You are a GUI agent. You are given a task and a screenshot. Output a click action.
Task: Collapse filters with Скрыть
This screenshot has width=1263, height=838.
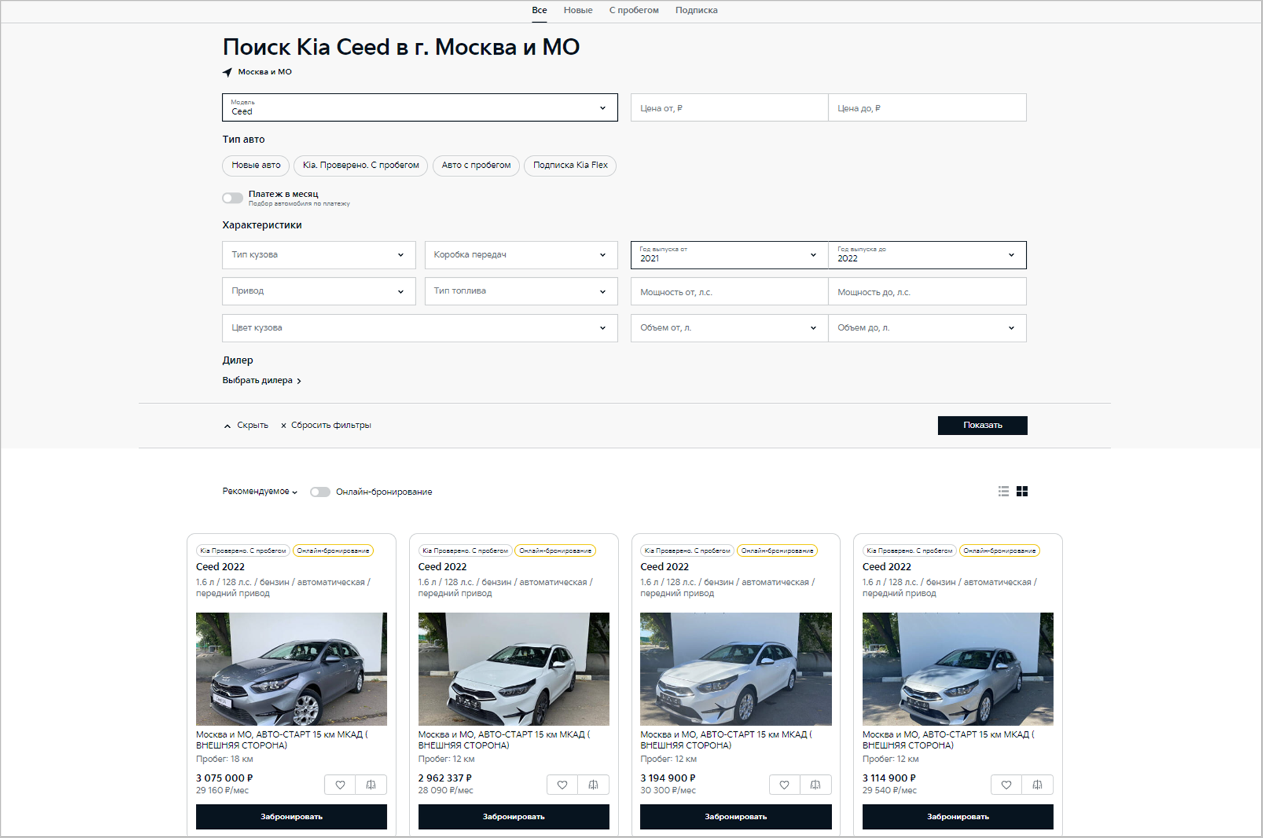tap(246, 426)
